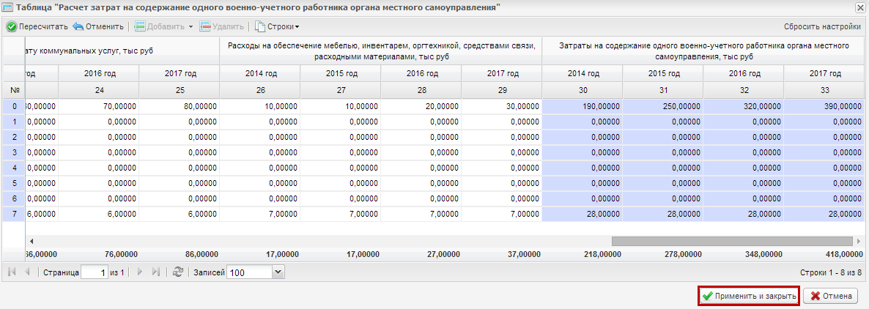Go to previous page arrow icon

pos(26,272)
